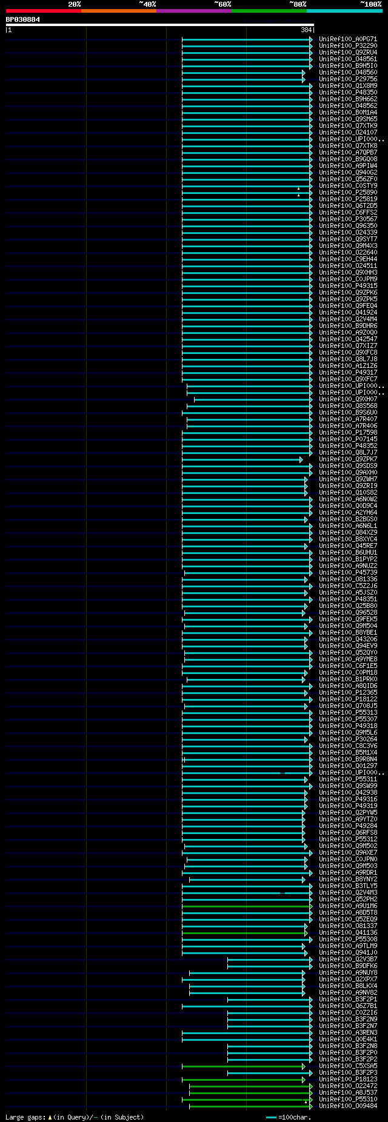
Task: Select label UniRef100_Q7XTK9
Action: 348,125
